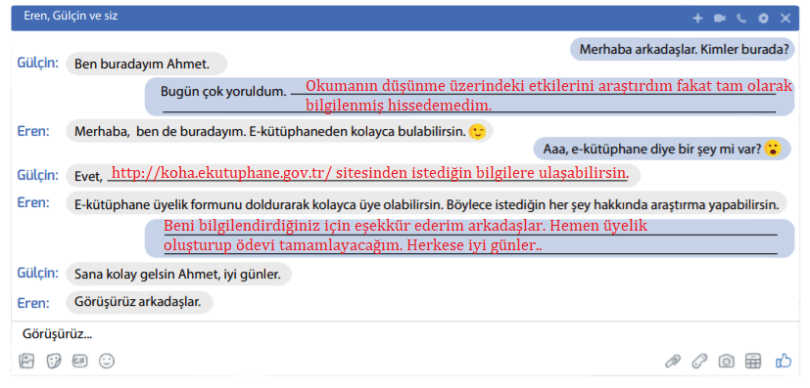Click the word 'Evet,' in Gülçin's message
Image resolution: width=810 pixels, height=388 pixels.
[x=89, y=177]
